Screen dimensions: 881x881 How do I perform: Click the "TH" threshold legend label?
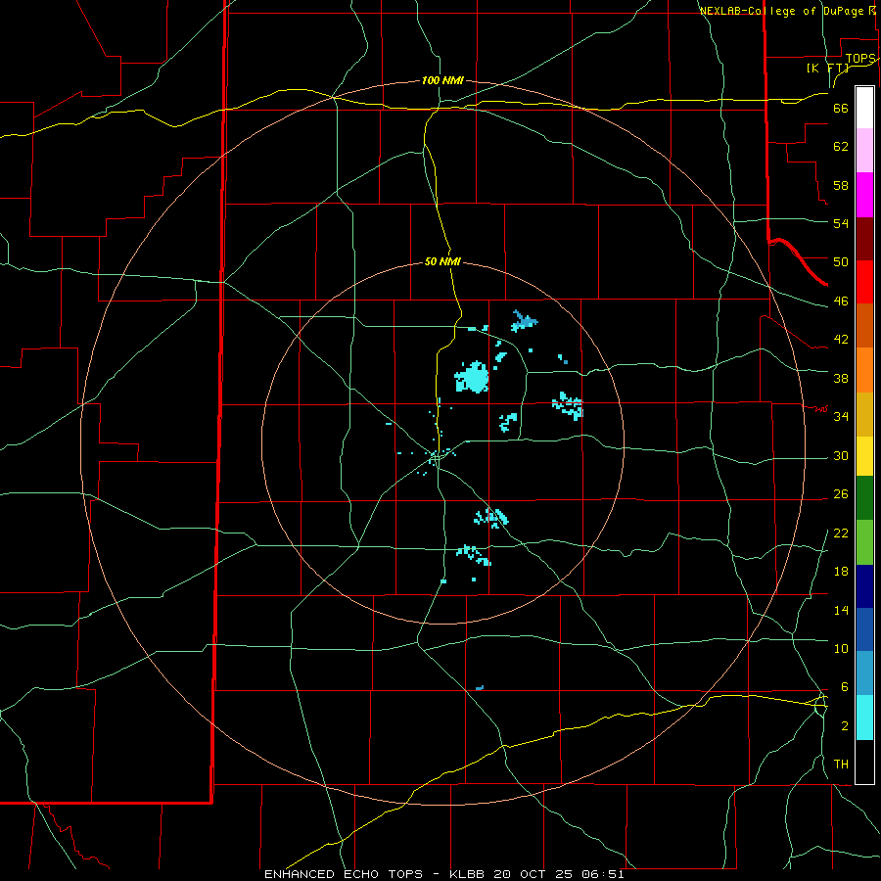coord(841,765)
